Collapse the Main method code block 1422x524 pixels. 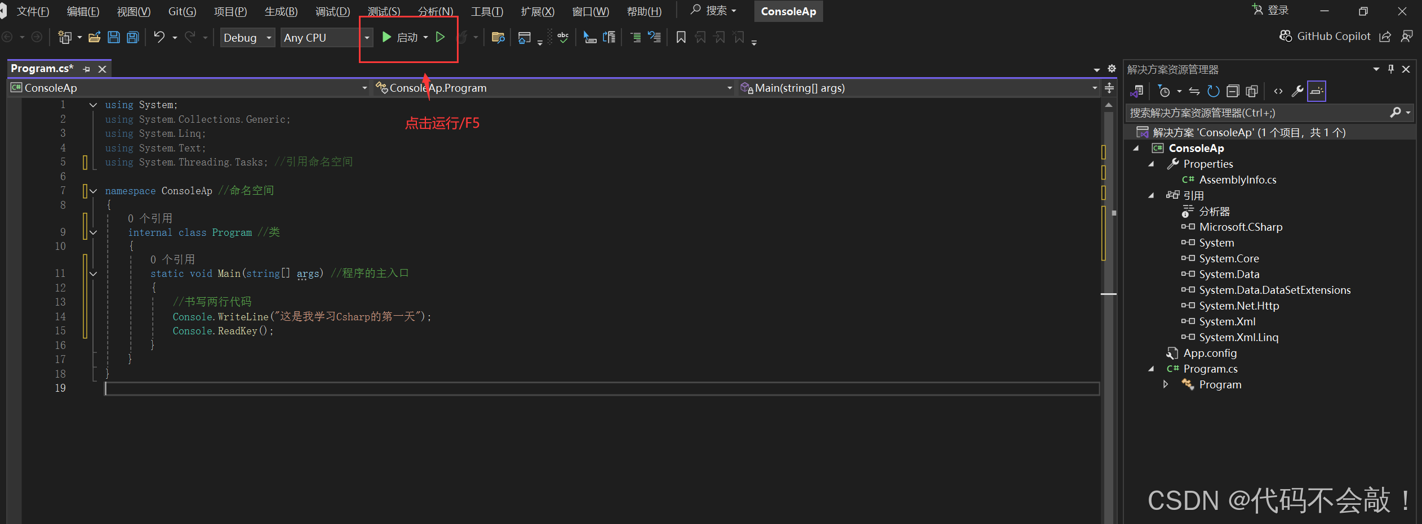pos(94,274)
